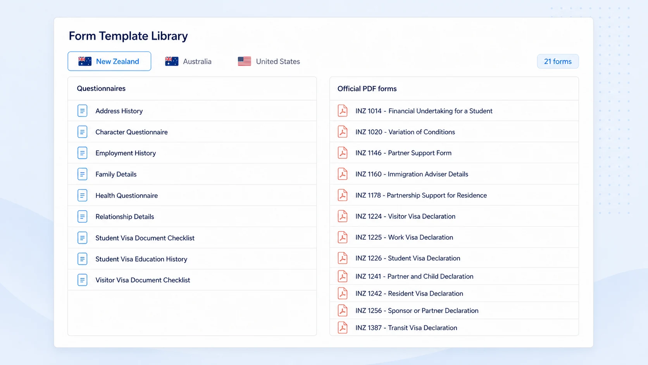Open INZ 1146 Partner Support Form
The height and width of the screenshot is (365, 648).
pyautogui.click(x=454, y=153)
